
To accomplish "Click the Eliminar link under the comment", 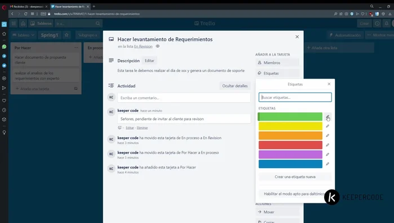I will 142,128.
